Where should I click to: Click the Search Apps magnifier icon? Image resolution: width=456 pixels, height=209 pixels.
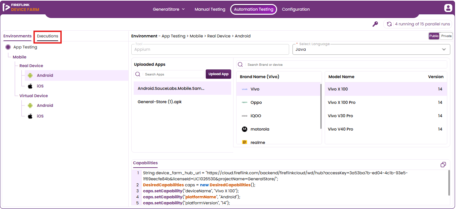[138, 74]
